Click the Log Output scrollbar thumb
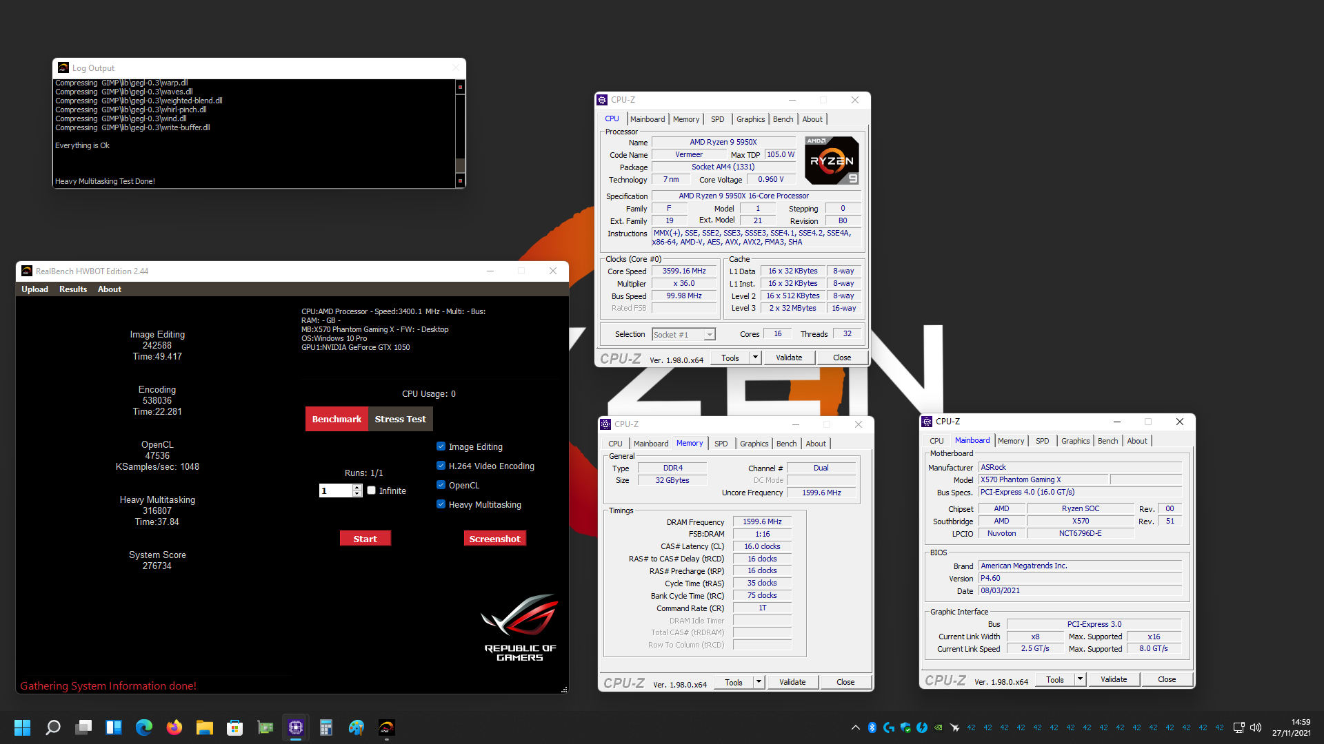Viewport: 1324px width, 744px height. point(460,165)
